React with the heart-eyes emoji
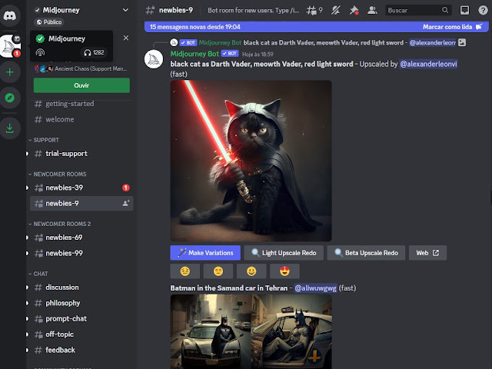The width and height of the screenshot is (492, 369). click(284, 271)
